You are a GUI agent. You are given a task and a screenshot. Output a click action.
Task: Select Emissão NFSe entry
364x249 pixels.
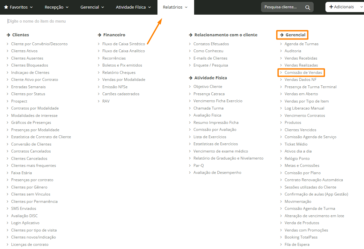click(115, 87)
